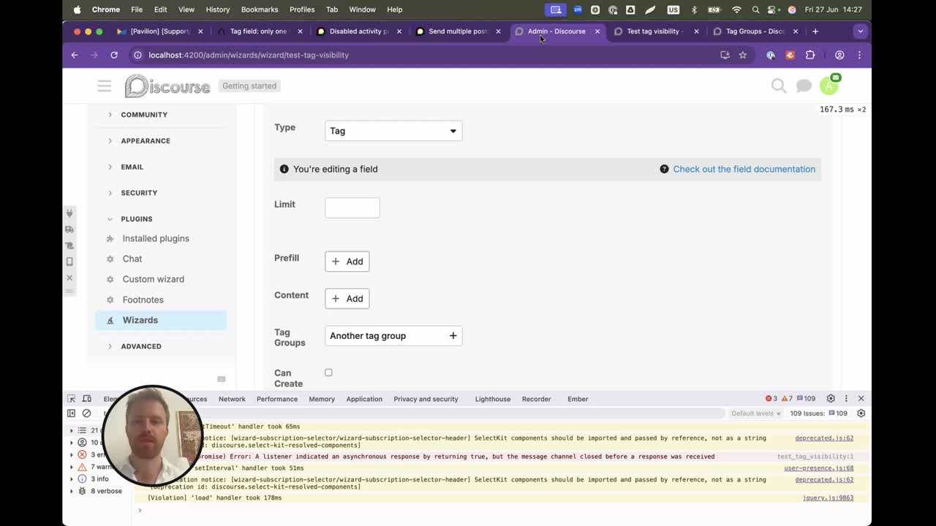
Task: Open the Wizards sidebar link
Action: pos(161,320)
